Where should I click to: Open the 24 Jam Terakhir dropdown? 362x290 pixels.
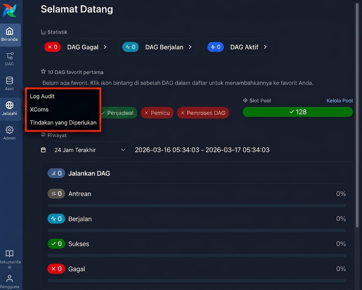(90, 150)
